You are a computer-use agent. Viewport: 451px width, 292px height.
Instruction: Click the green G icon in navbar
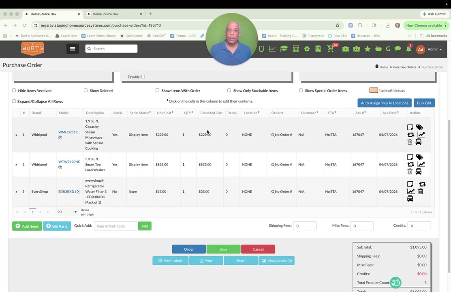(x=388, y=49)
